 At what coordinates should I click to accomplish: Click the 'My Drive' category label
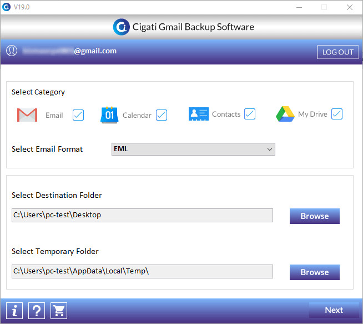pyautogui.click(x=312, y=114)
